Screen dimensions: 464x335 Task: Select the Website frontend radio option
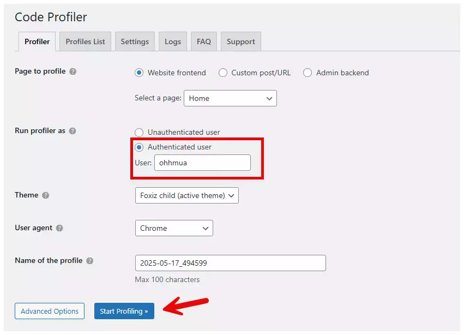point(139,73)
